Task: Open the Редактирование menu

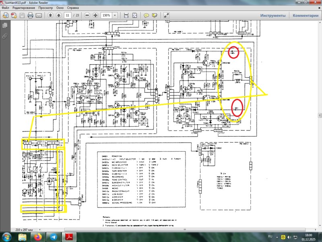Action: pyautogui.click(x=24, y=8)
